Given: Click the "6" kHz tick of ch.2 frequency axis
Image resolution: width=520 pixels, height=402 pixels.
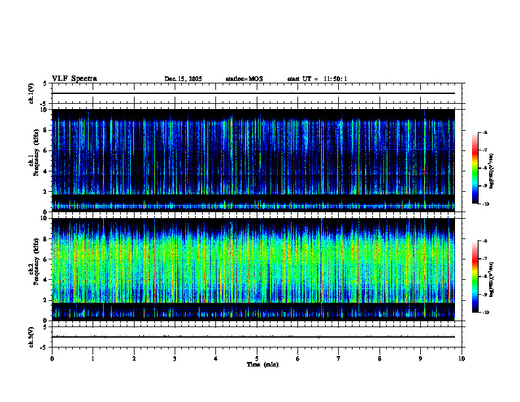Looking at the screenshot, I should [46, 259].
